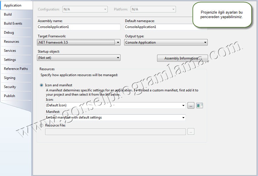Select the Reference Paths tab
This screenshot has height=176, width=258.
click(16, 69)
